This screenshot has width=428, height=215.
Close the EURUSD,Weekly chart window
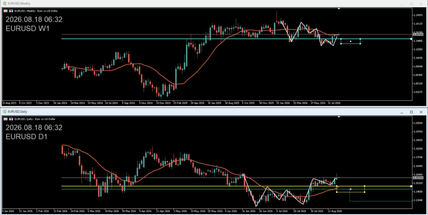[421, 4]
